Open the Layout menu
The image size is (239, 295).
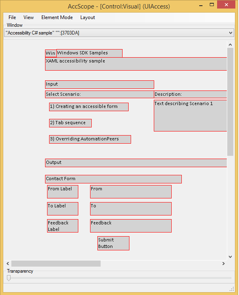(x=88, y=17)
